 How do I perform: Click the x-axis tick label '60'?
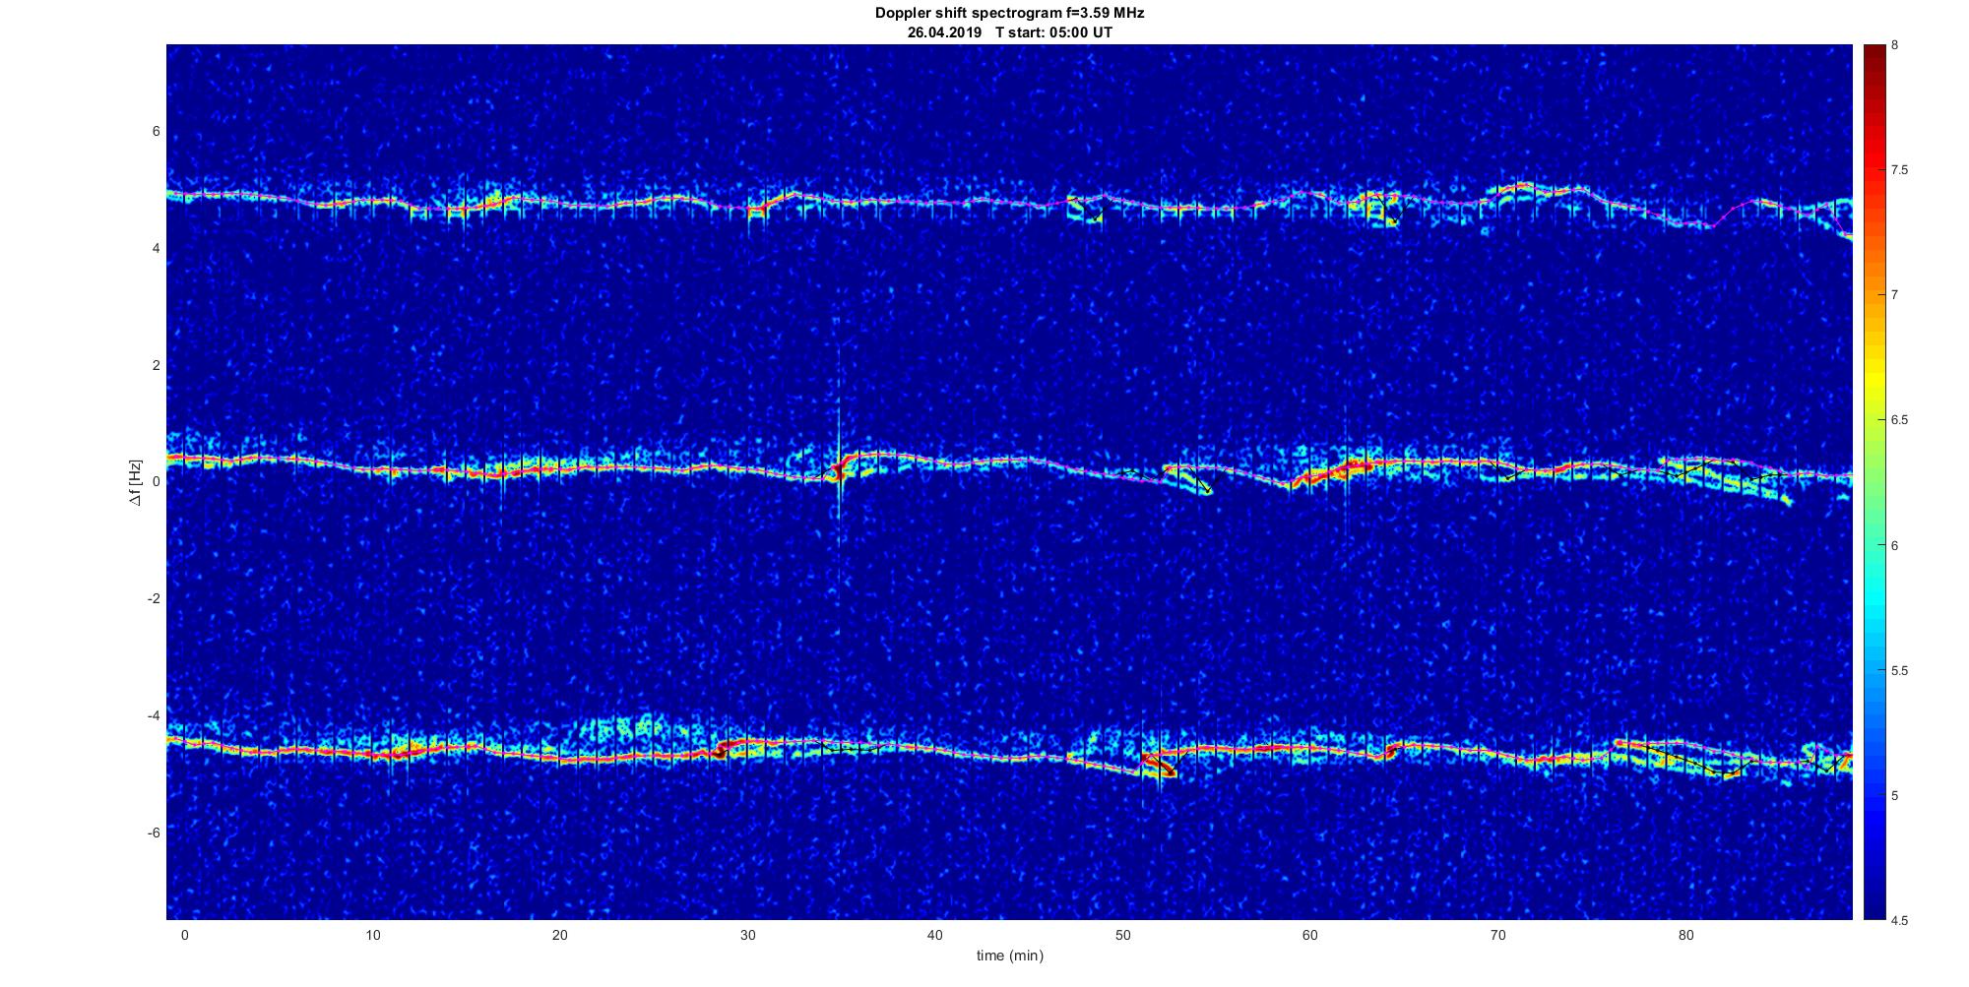pyautogui.click(x=1310, y=935)
